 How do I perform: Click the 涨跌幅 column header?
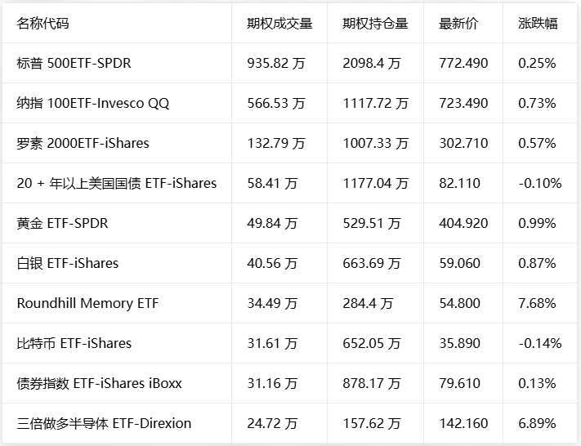click(x=538, y=24)
